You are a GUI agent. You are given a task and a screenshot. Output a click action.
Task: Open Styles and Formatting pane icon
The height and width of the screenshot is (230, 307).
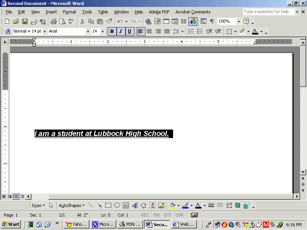(x=8, y=31)
